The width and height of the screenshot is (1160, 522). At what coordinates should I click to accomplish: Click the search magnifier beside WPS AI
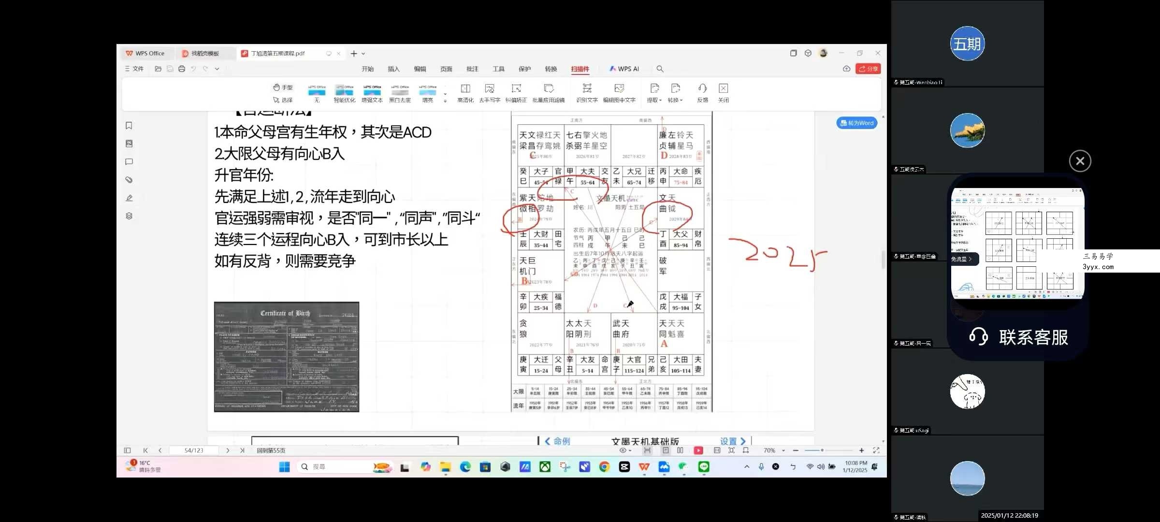660,69
